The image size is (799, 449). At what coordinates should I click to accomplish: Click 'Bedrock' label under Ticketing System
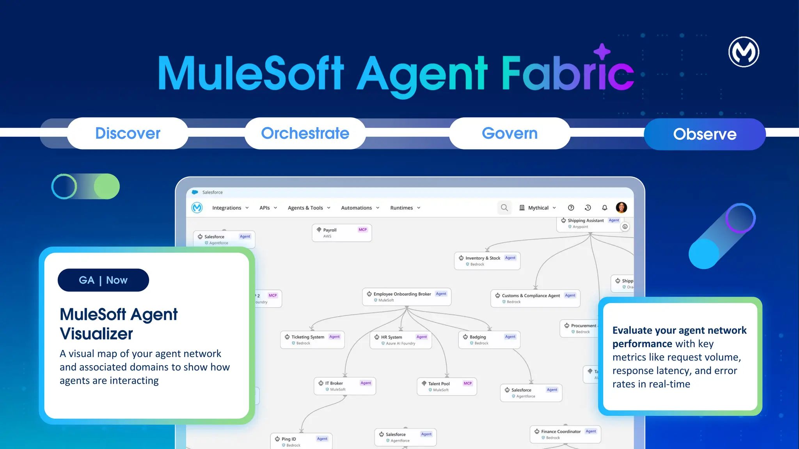pyautogui.click(x=303, y=343)
